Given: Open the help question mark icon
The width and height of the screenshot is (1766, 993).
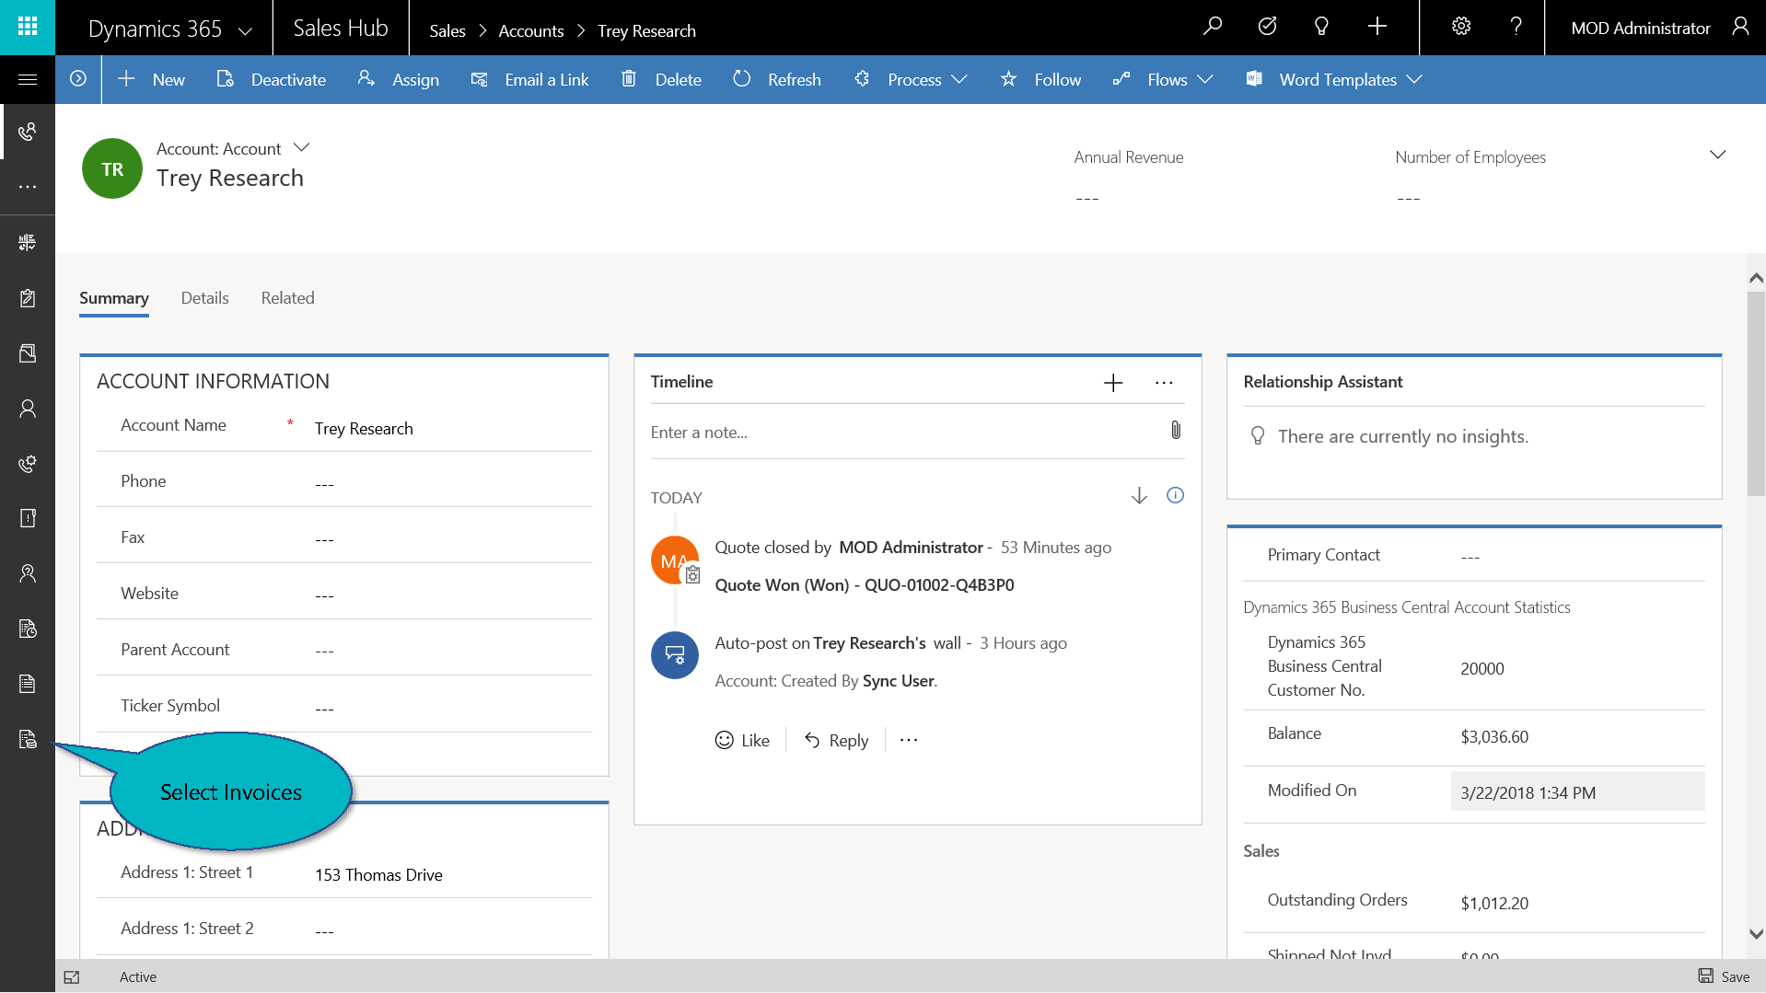Looking at the screenshot, I should 1516,27.
